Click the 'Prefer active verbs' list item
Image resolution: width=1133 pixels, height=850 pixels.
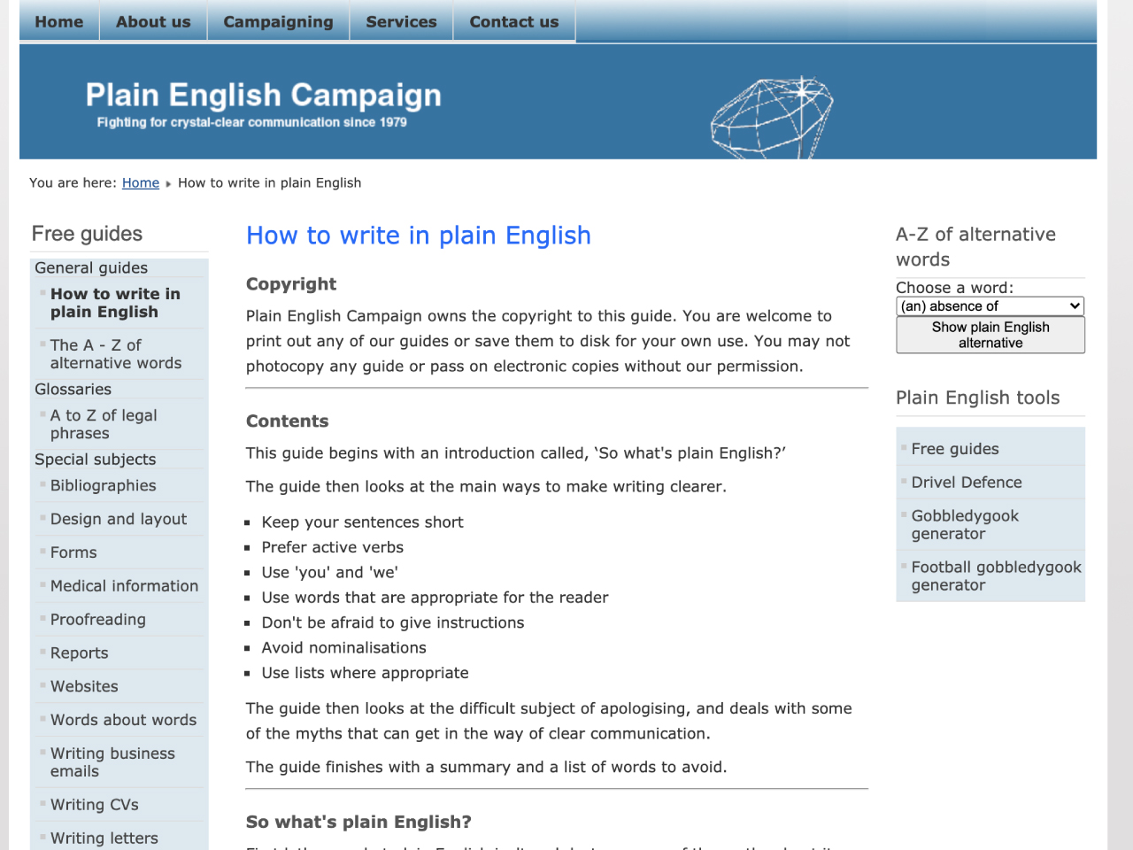(332, 547)
